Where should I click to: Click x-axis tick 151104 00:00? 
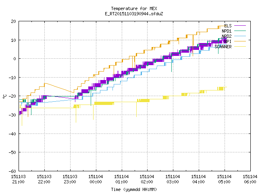point(96,179)
